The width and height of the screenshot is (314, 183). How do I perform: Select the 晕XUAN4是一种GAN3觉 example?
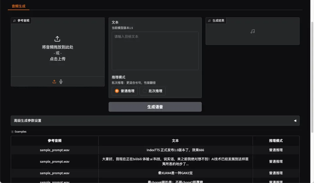coord(175,173)
